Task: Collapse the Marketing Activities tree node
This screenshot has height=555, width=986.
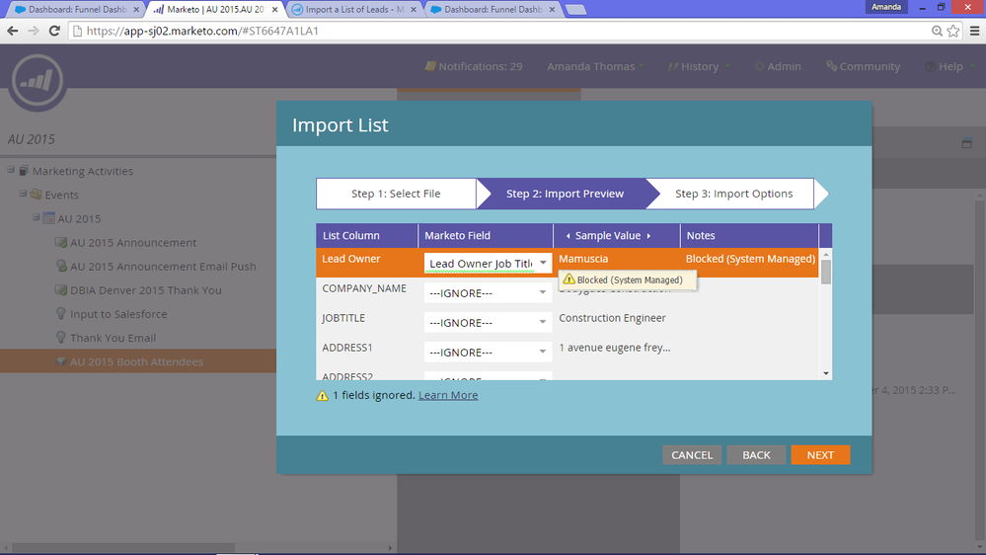Action: click(11, 170)
